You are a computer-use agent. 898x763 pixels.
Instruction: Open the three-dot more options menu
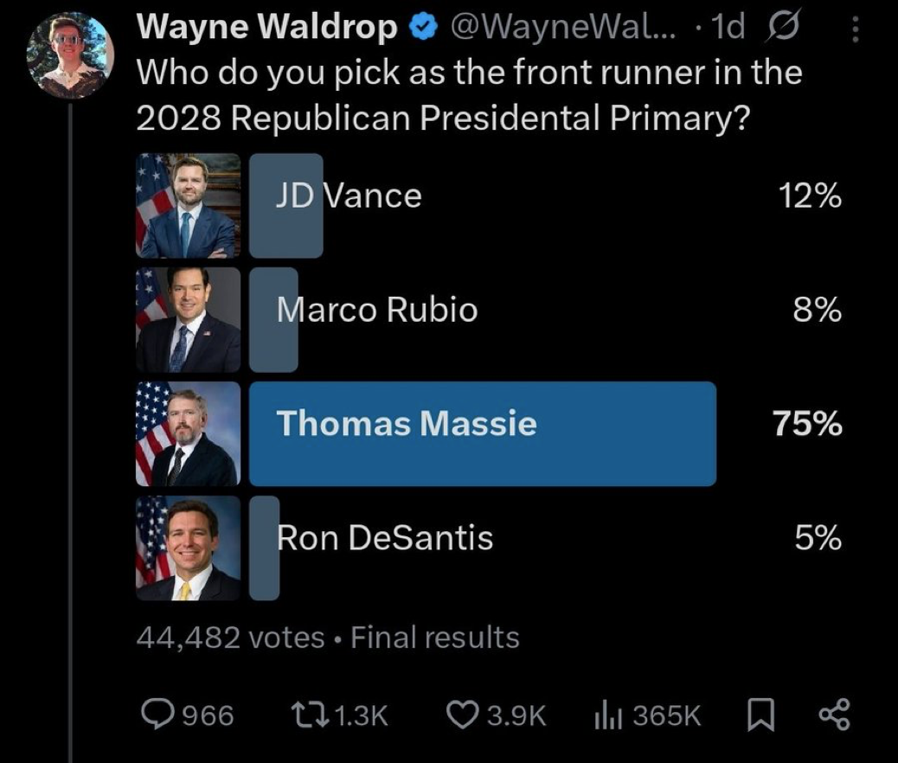point(855,31)
